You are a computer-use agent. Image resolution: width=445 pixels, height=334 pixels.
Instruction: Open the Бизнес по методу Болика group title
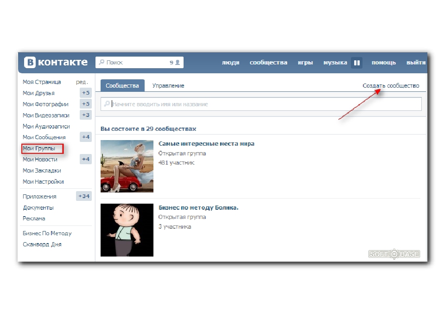(198, 207)
